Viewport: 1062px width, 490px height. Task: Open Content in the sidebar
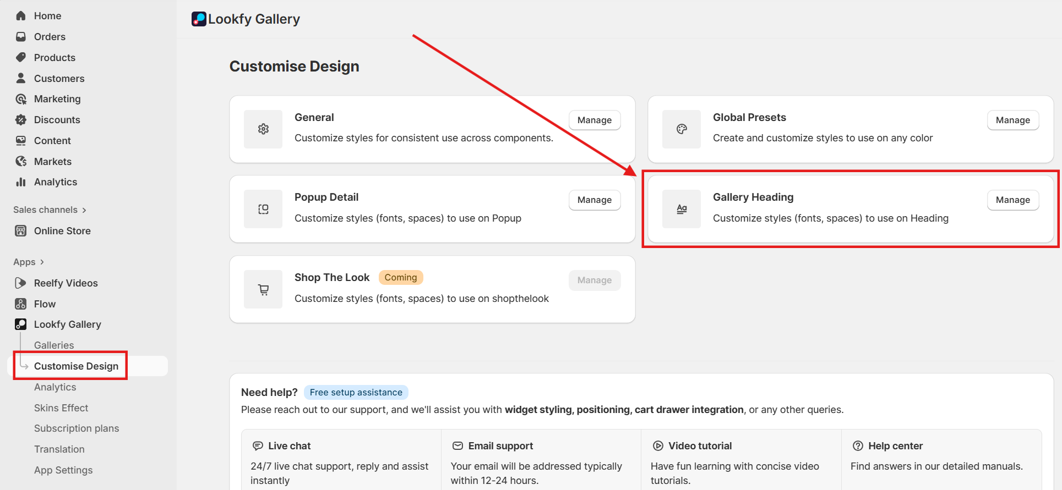point(52,141)
